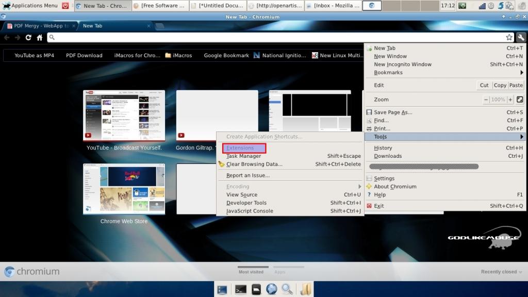Open Downloads from the menu
This screenshot has width=528, height=297.
444,156
